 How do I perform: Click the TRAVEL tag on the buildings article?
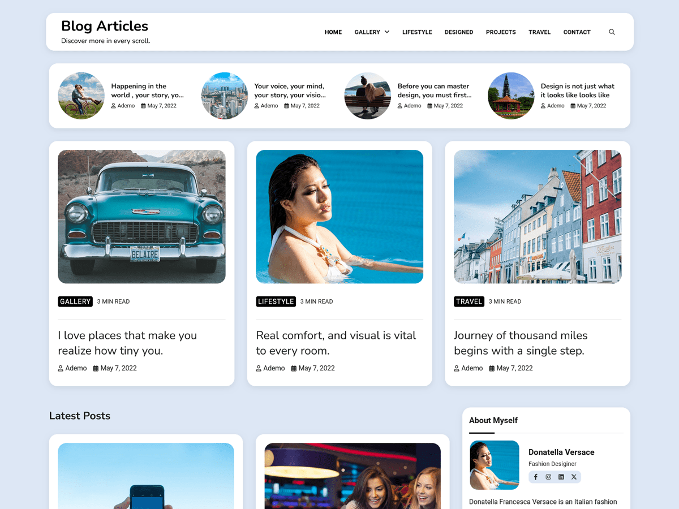(x=469, y=301)
